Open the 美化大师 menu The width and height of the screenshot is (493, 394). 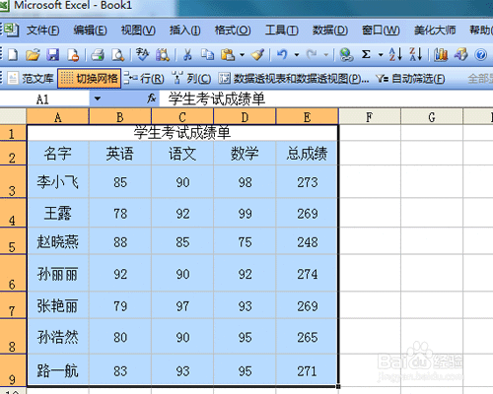tap(435, 31)
